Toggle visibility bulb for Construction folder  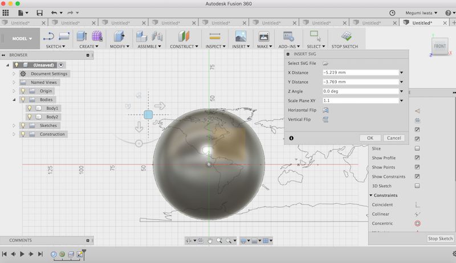(23, 134)
